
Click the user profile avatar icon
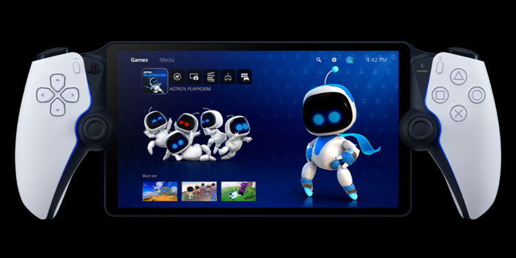350,60
